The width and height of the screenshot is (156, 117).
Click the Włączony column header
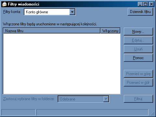pos(110,31)
